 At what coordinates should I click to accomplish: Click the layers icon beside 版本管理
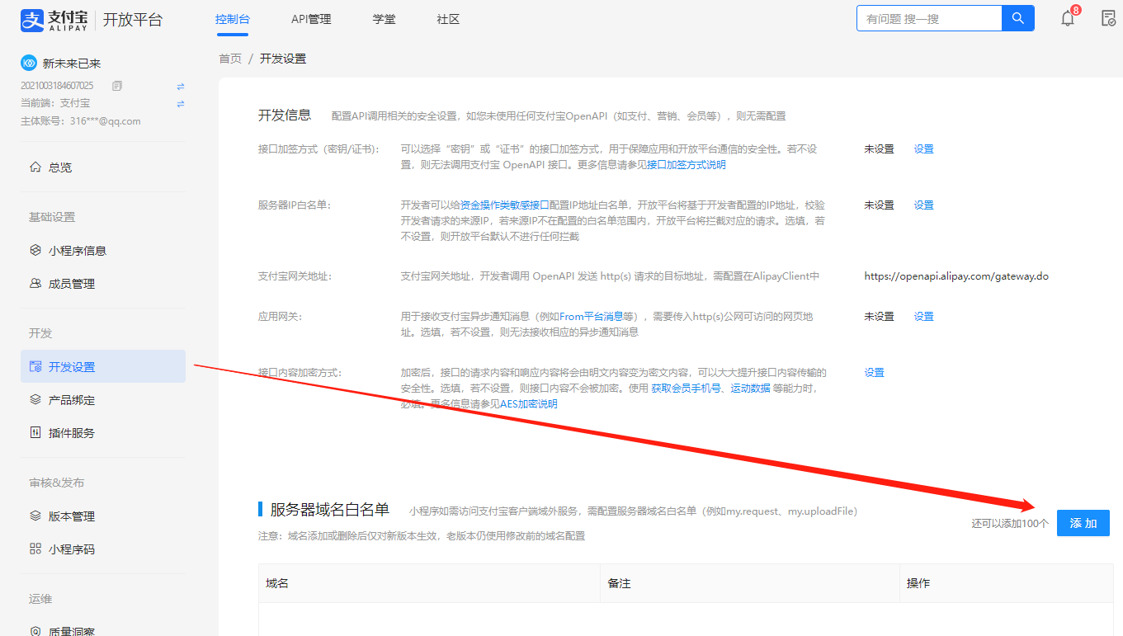(x=35, y=516)
